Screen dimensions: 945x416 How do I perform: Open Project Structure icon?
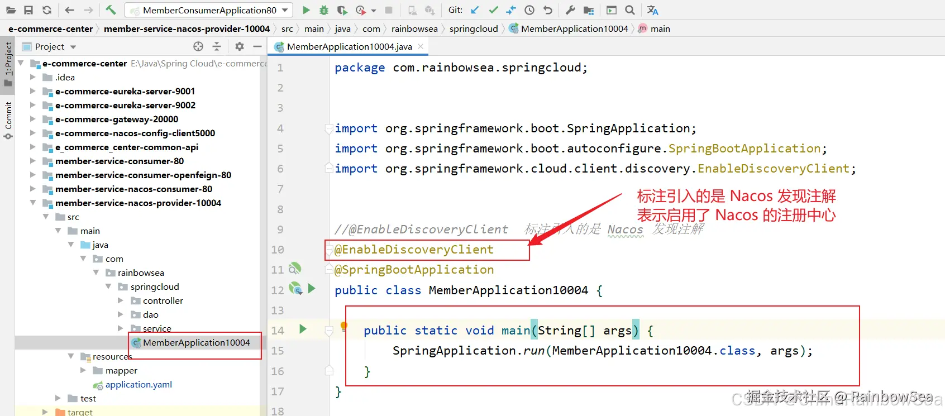coord(589,10)
